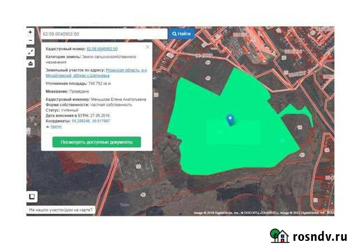This screenshot has width=357, height=252.
Task: Click the rosndv.ru site name text
Action: (x=320, y=236)
